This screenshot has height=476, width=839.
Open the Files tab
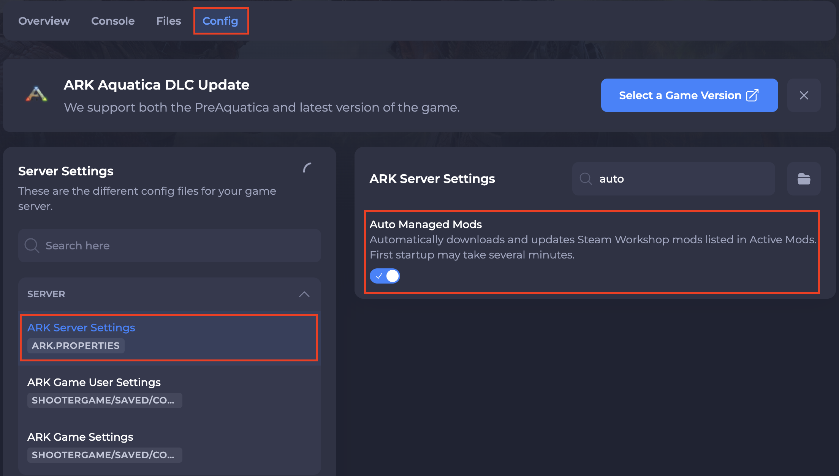[169, 21]
